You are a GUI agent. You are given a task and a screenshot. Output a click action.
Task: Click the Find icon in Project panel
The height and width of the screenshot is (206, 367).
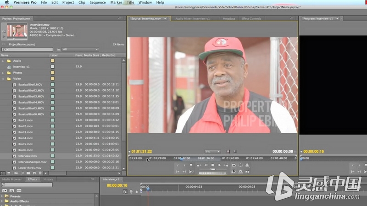(x=22, y=173)
